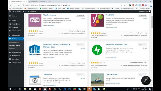
Task: Open Jetpack Детали link
Action: [145, 48]
